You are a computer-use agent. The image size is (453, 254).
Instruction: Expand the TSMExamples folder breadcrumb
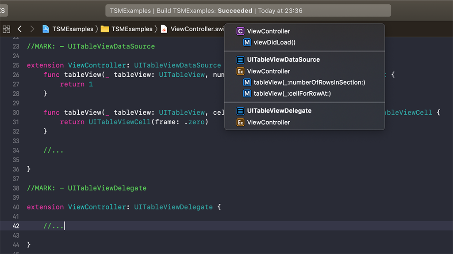pos(131,29)
